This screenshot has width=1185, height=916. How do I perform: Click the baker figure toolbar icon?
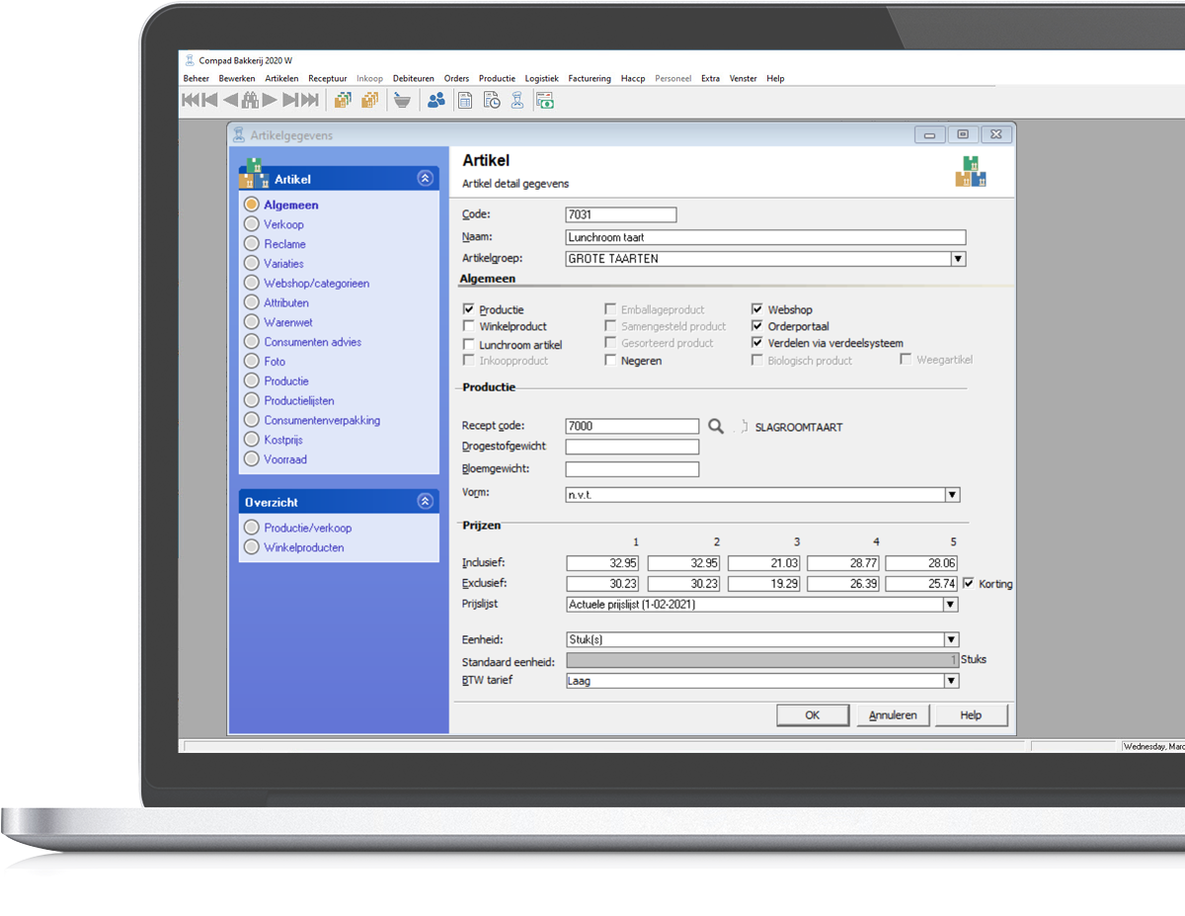click(x=516, y=100)
